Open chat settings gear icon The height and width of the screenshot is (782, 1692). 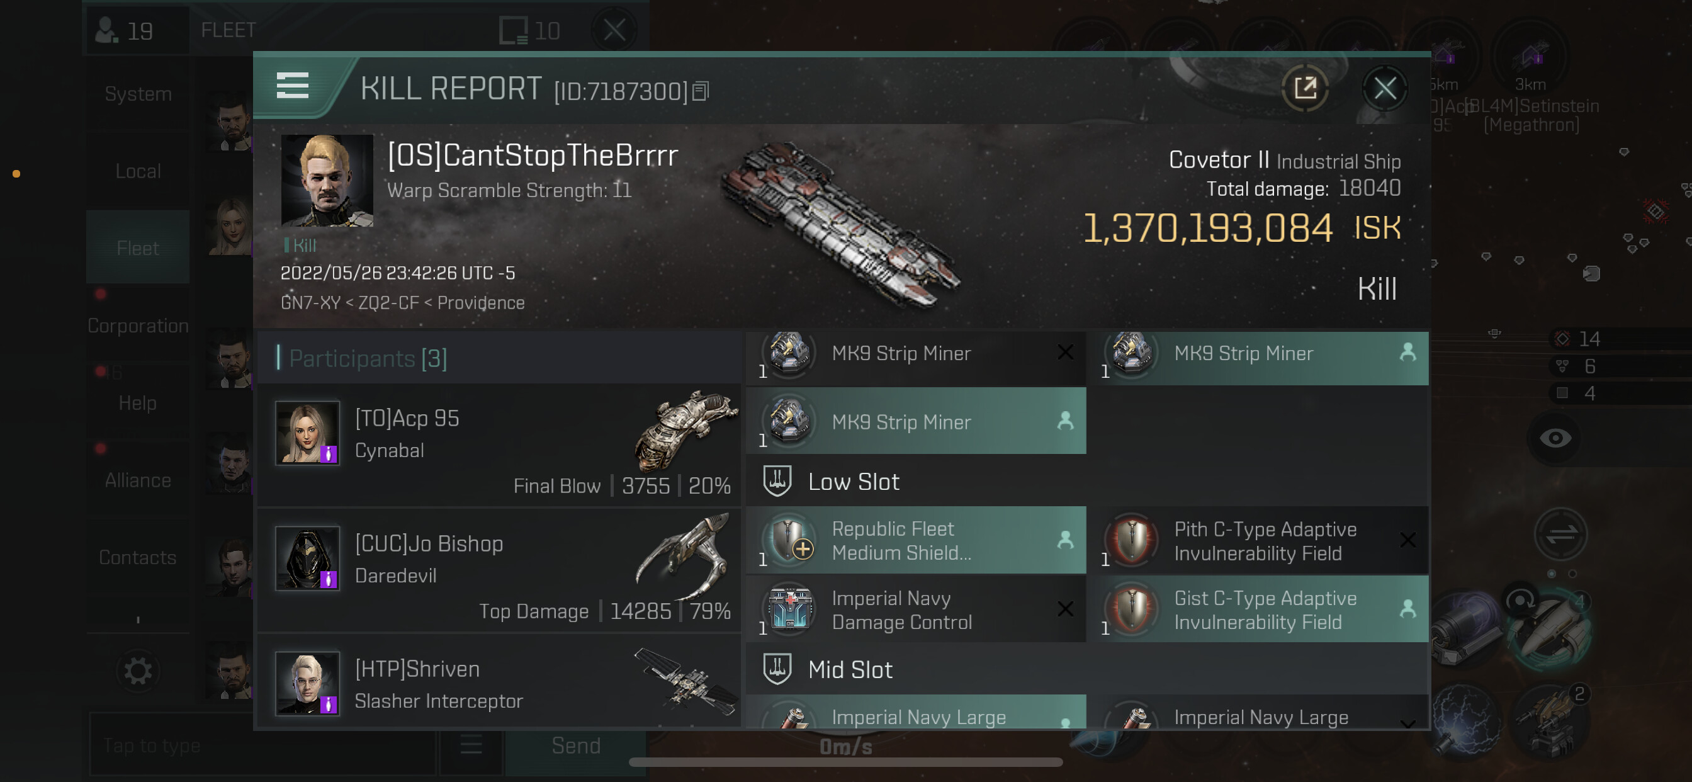click(137, 671)
